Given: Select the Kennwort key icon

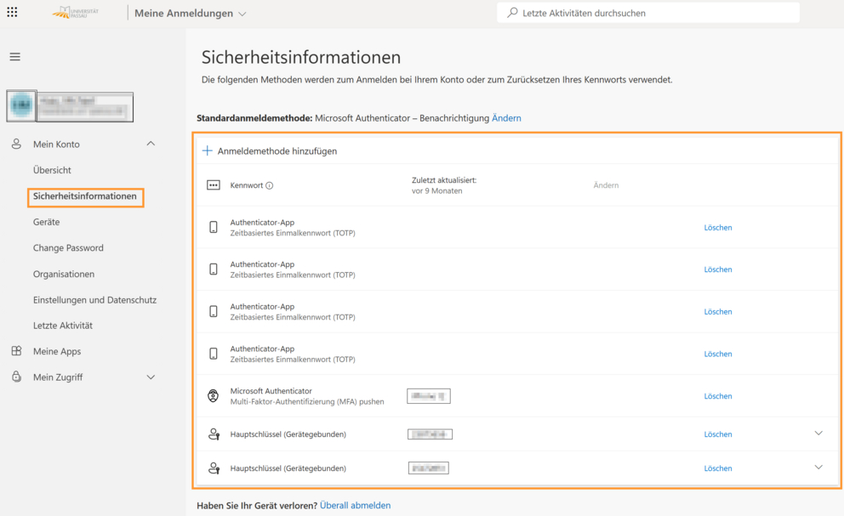Looking at the screenshot, I should point(213,184).
